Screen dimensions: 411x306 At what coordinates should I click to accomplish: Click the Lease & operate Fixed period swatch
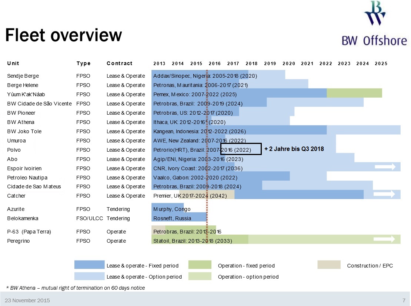pos(89,265)
